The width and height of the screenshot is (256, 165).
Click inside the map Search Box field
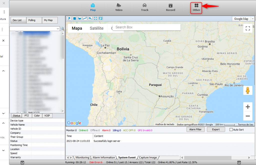click(x=146, y=27)
